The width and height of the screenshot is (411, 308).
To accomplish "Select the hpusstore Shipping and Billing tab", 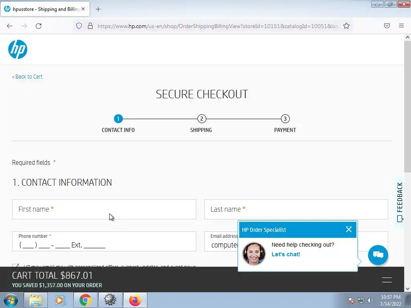I will pos(45,9).
